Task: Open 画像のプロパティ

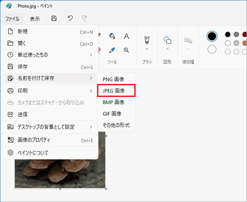Action: (50, 140)
